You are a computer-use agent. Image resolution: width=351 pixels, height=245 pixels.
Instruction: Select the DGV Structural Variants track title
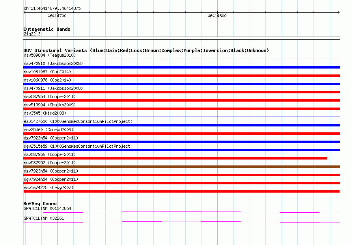point(146,50)
